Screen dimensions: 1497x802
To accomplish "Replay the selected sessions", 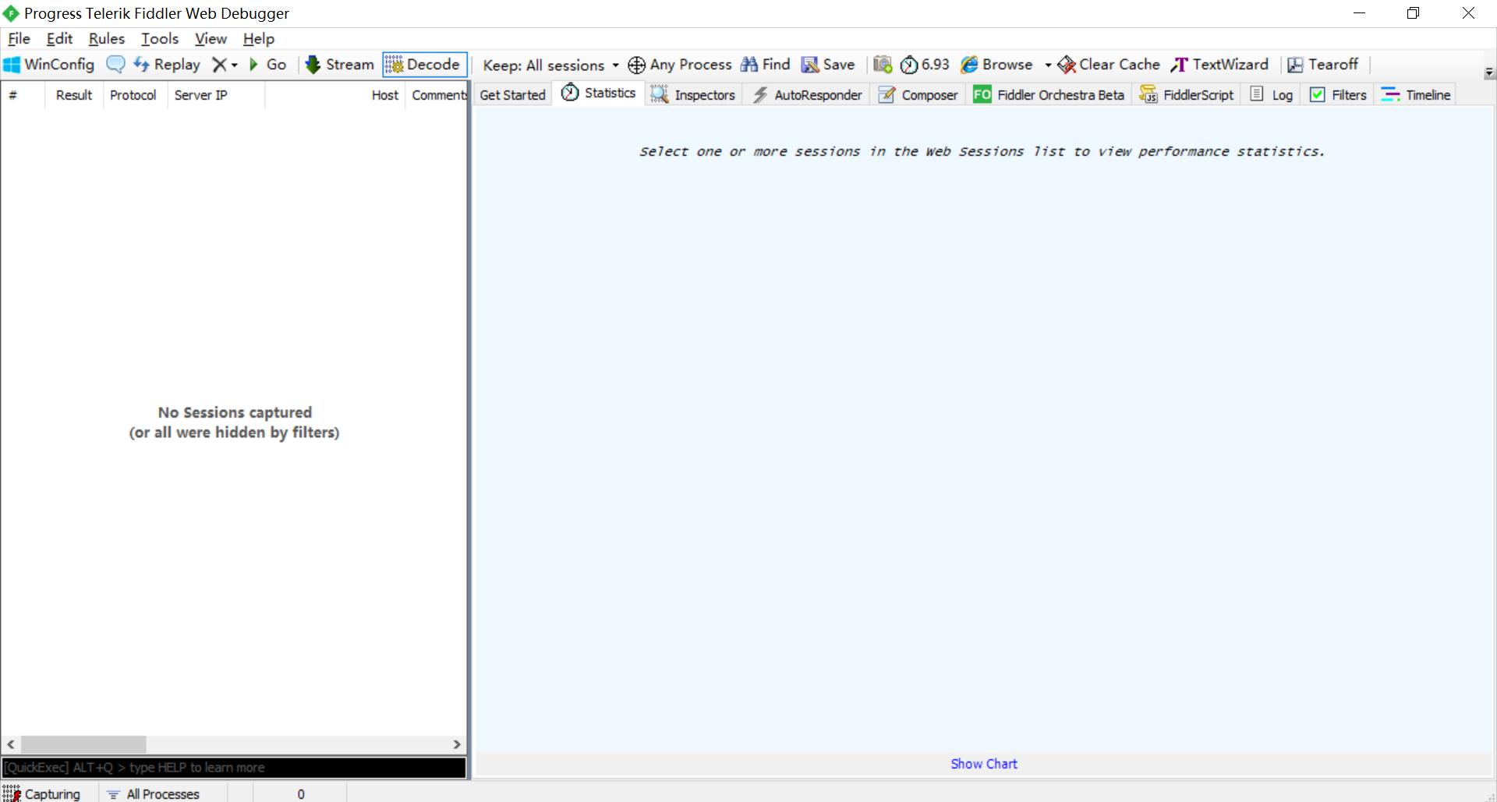I will pyautogui.click(x=167, y=65).
